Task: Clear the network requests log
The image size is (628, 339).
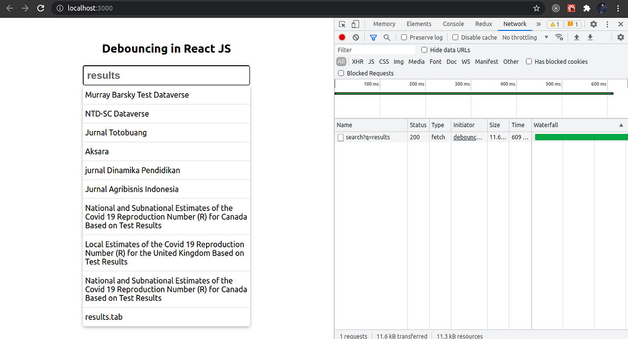Action: pyautogui.click(x=355, y=37)
